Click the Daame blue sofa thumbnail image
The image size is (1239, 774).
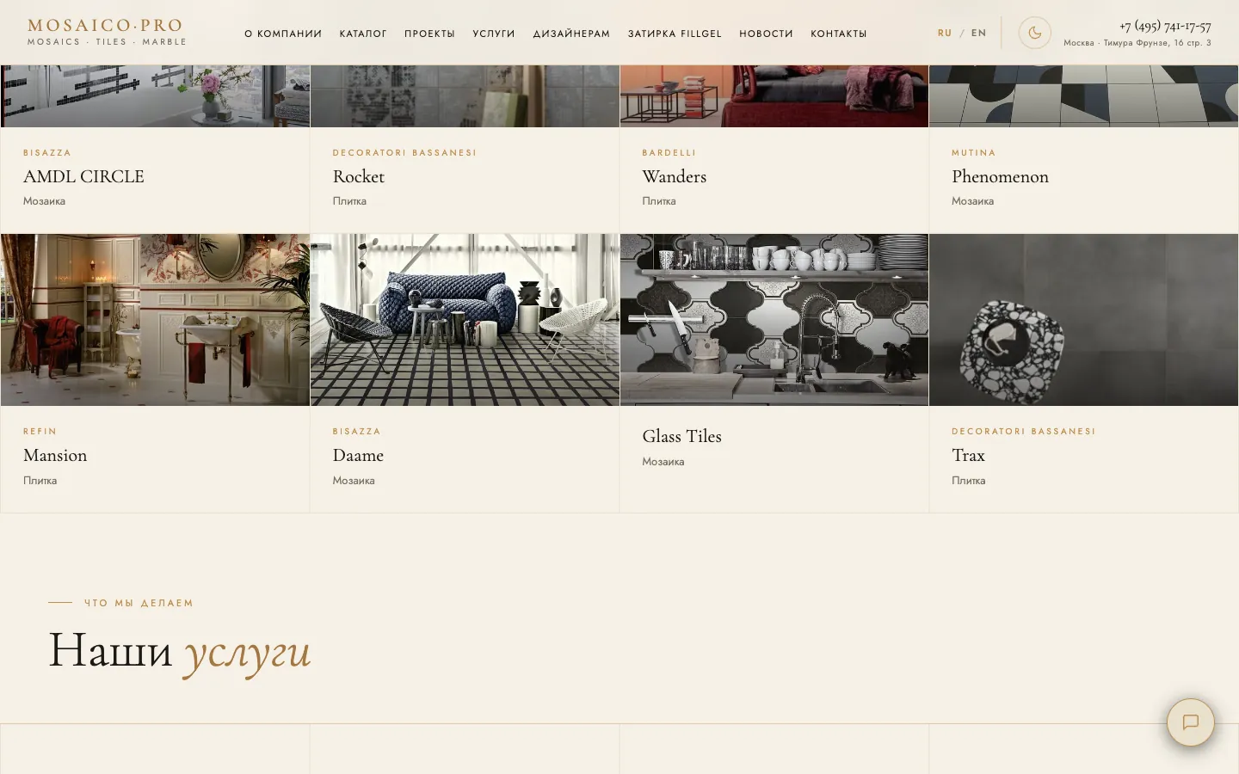click(x=465, y=320)
